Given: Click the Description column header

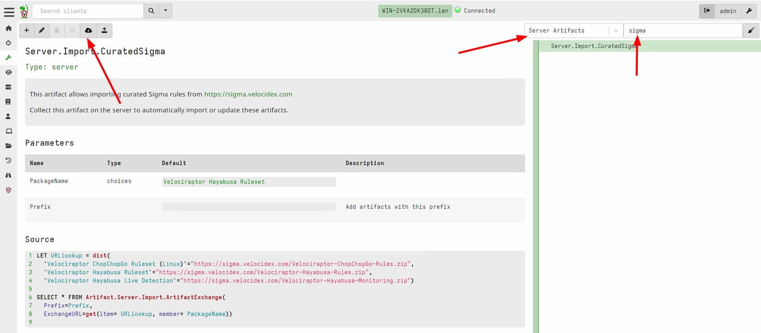Looking at the screenshot, I should pyautogui.click(x=365, y=163).
